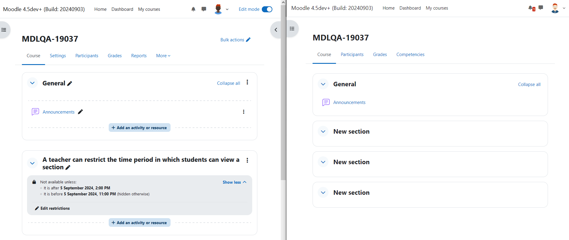Expand the More tab dropdown
The height and width of the screenshot is (240, 569).
click(163, 56)
